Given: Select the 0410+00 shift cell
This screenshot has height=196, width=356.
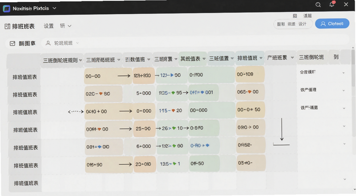Looking at the screenshot, I should coord(108,111).
